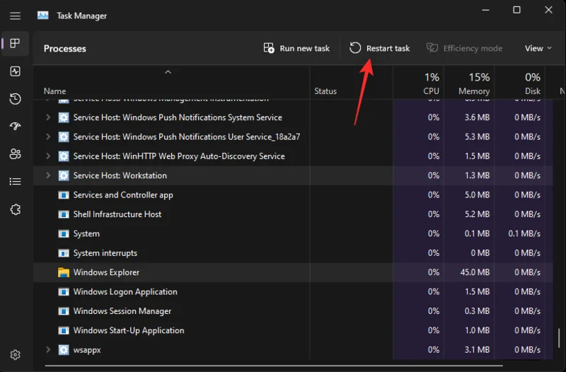The height and width of the screenshot is (372, 566).
Task: Open App history from the sidebar
Action: click(15, 99)
